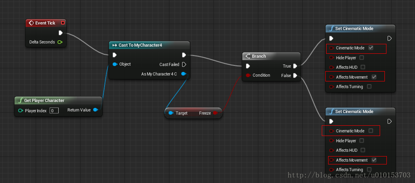The width and height of the screenshot is (415, 183).
Task: Check Cinematic Mode in lower node
Action: click(x=371, y=131)
